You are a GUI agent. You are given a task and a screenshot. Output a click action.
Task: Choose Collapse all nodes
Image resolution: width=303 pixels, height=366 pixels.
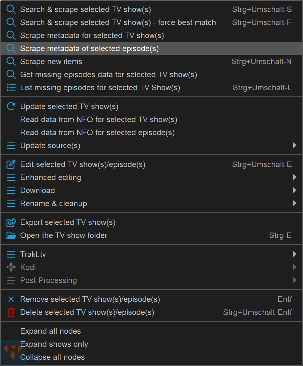tap(52, 357)
